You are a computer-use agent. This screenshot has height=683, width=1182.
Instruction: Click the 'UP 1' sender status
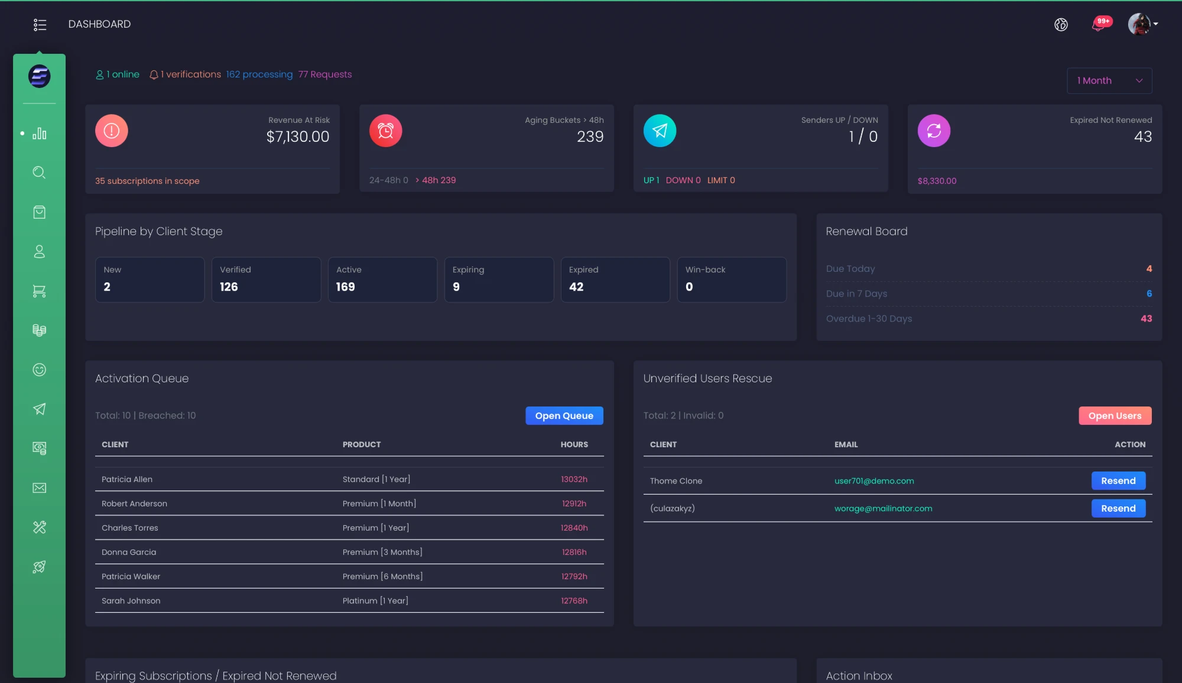[x=651, y=180]
